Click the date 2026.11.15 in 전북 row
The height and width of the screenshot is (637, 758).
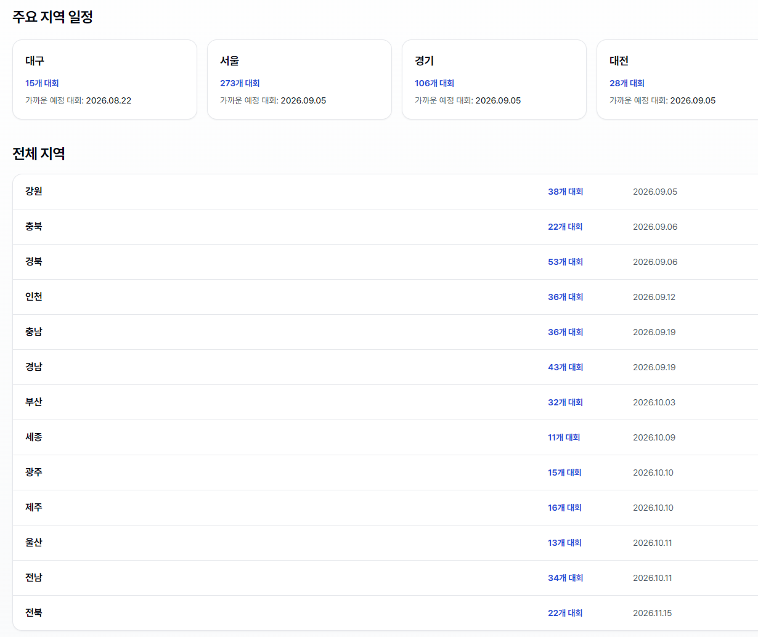(653, 613)
